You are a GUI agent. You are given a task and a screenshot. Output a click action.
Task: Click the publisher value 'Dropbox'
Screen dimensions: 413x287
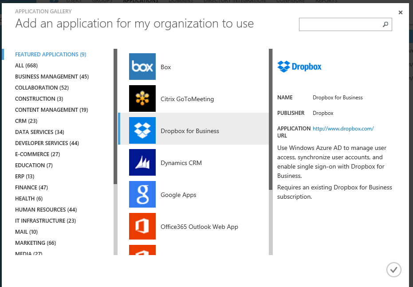tap(323, 113)
